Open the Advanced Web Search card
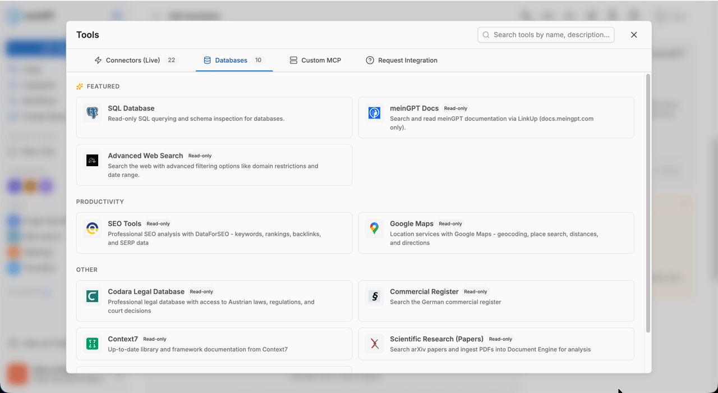 tap(214, 165)
